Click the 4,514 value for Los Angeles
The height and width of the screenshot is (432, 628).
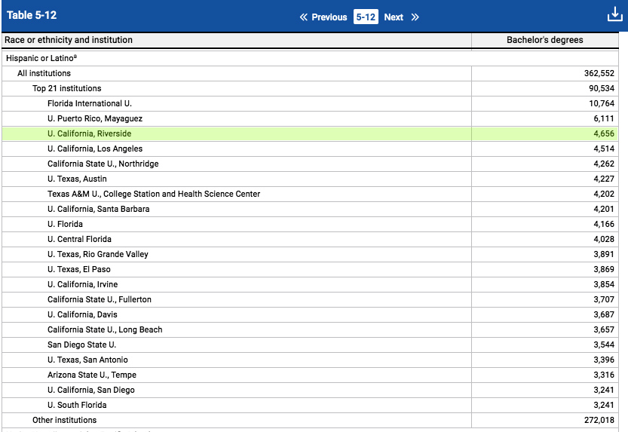[x=604, y=149]
